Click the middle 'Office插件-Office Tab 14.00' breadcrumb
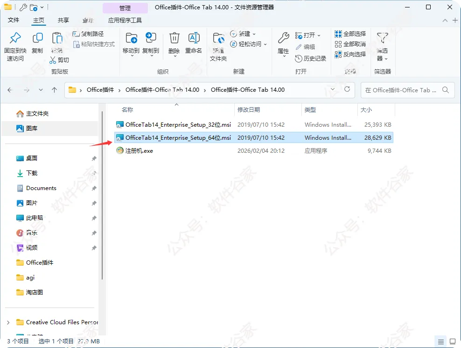461x348 pixels. 162,90
